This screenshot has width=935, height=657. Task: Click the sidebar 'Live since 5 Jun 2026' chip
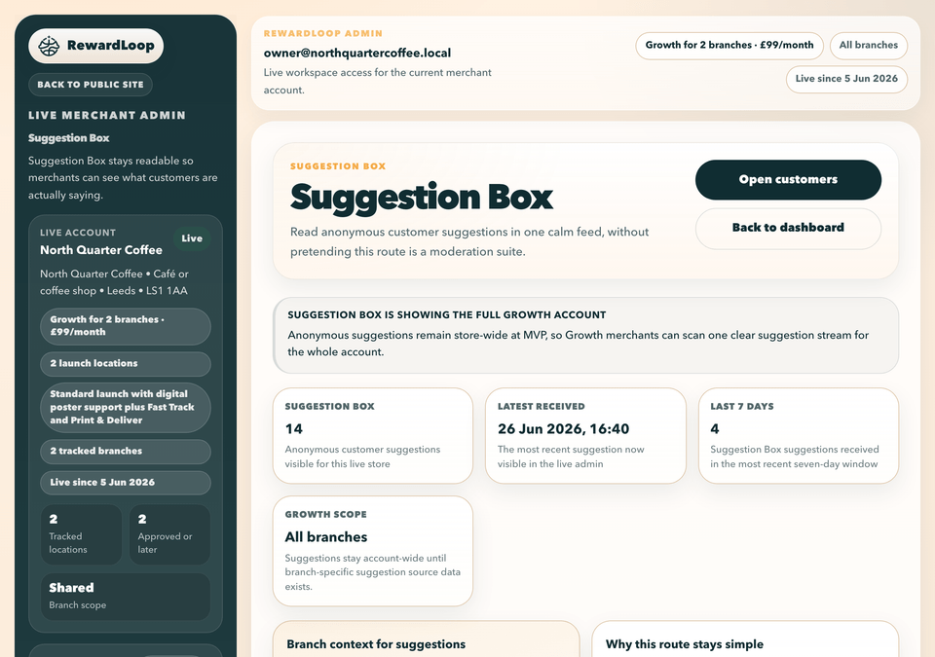coord(126,483)
